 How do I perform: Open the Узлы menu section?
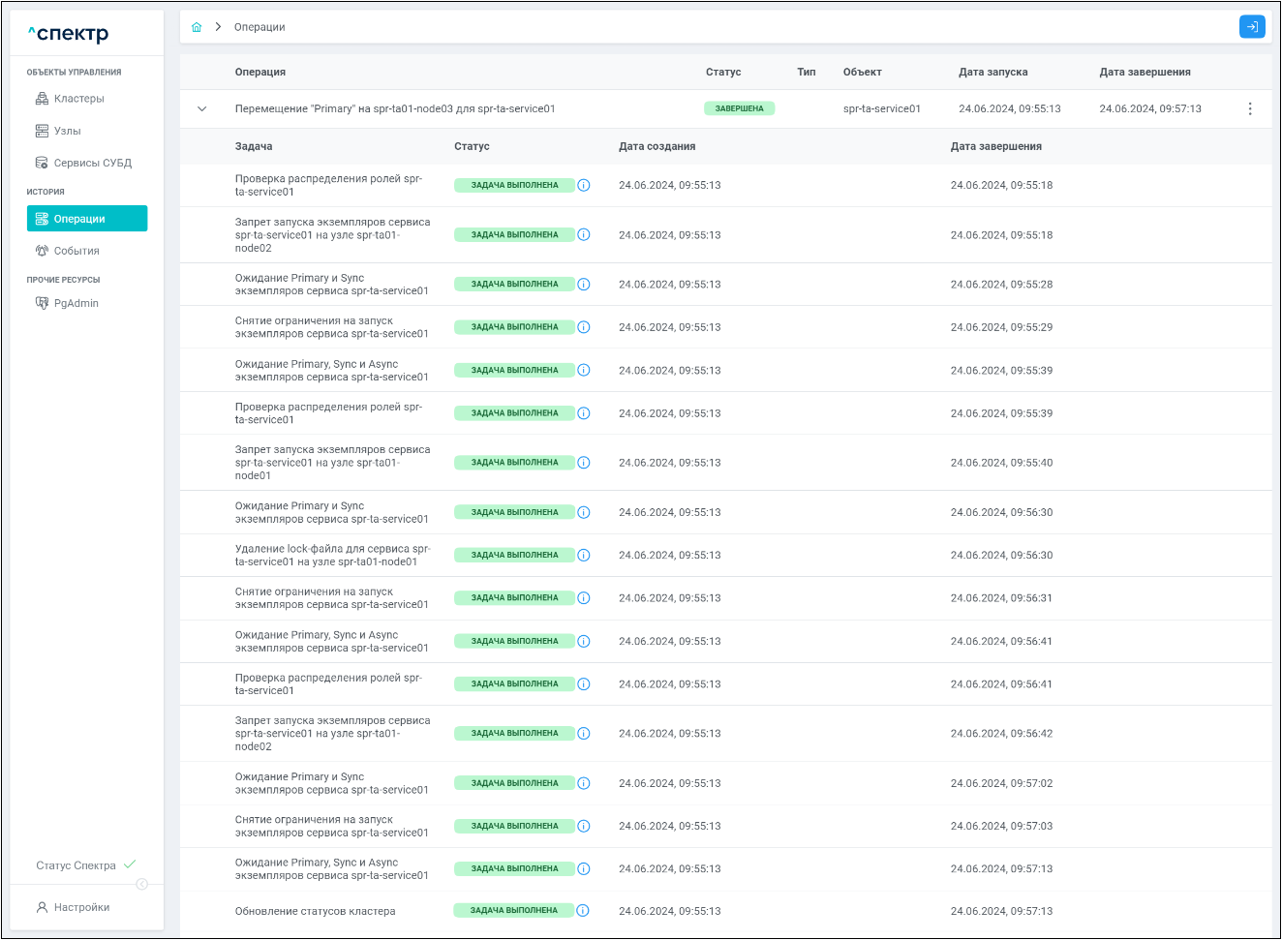point(68,131)
